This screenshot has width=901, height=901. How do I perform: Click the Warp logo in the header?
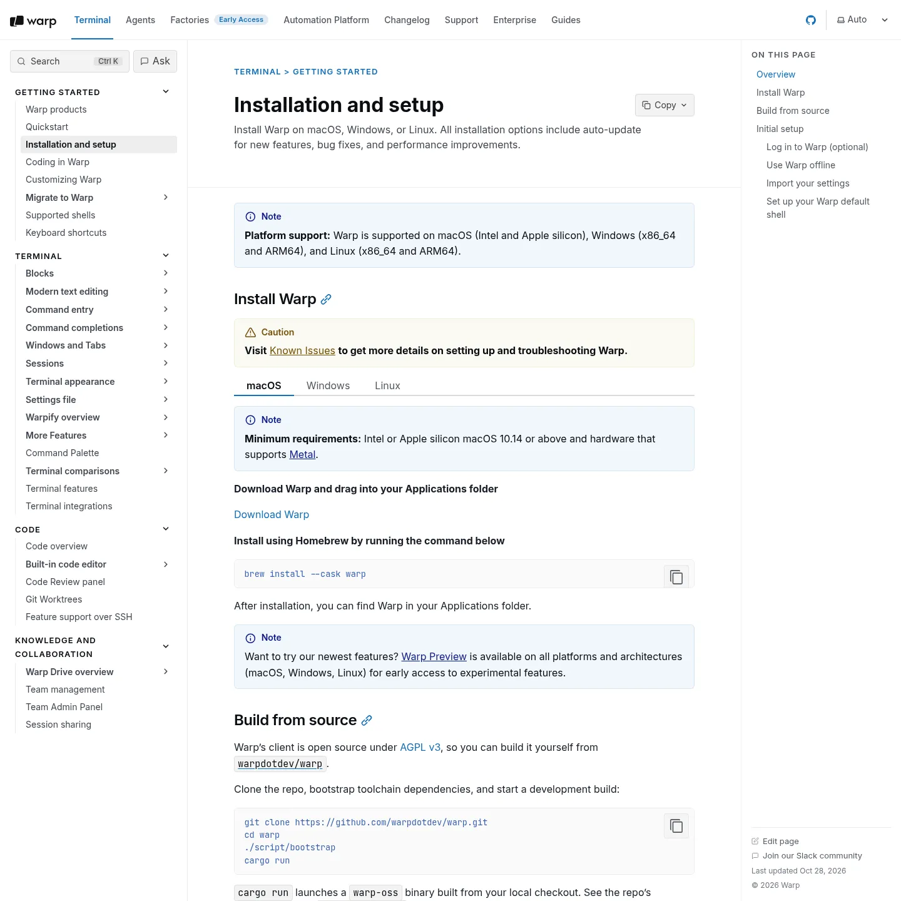coord(33,21)
